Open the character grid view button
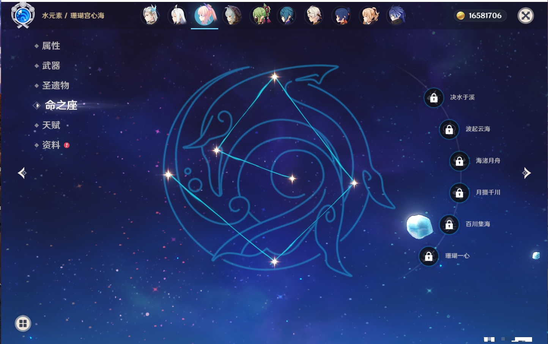 click(x=23, y=323)
